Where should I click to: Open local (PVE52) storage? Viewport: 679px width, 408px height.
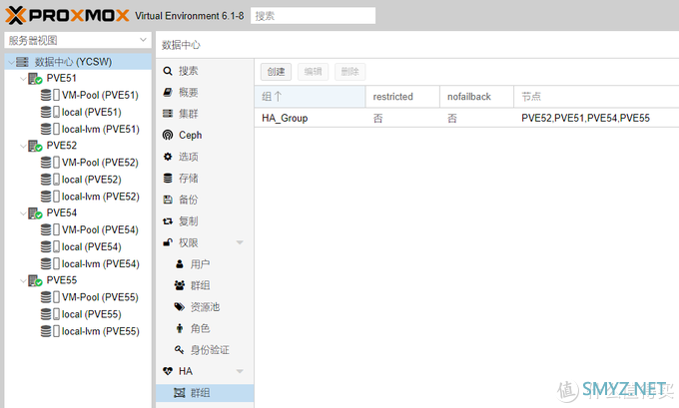(x=92, y=180)
